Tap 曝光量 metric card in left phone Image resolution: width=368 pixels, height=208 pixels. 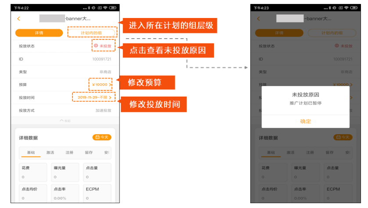tap(65, 172)
